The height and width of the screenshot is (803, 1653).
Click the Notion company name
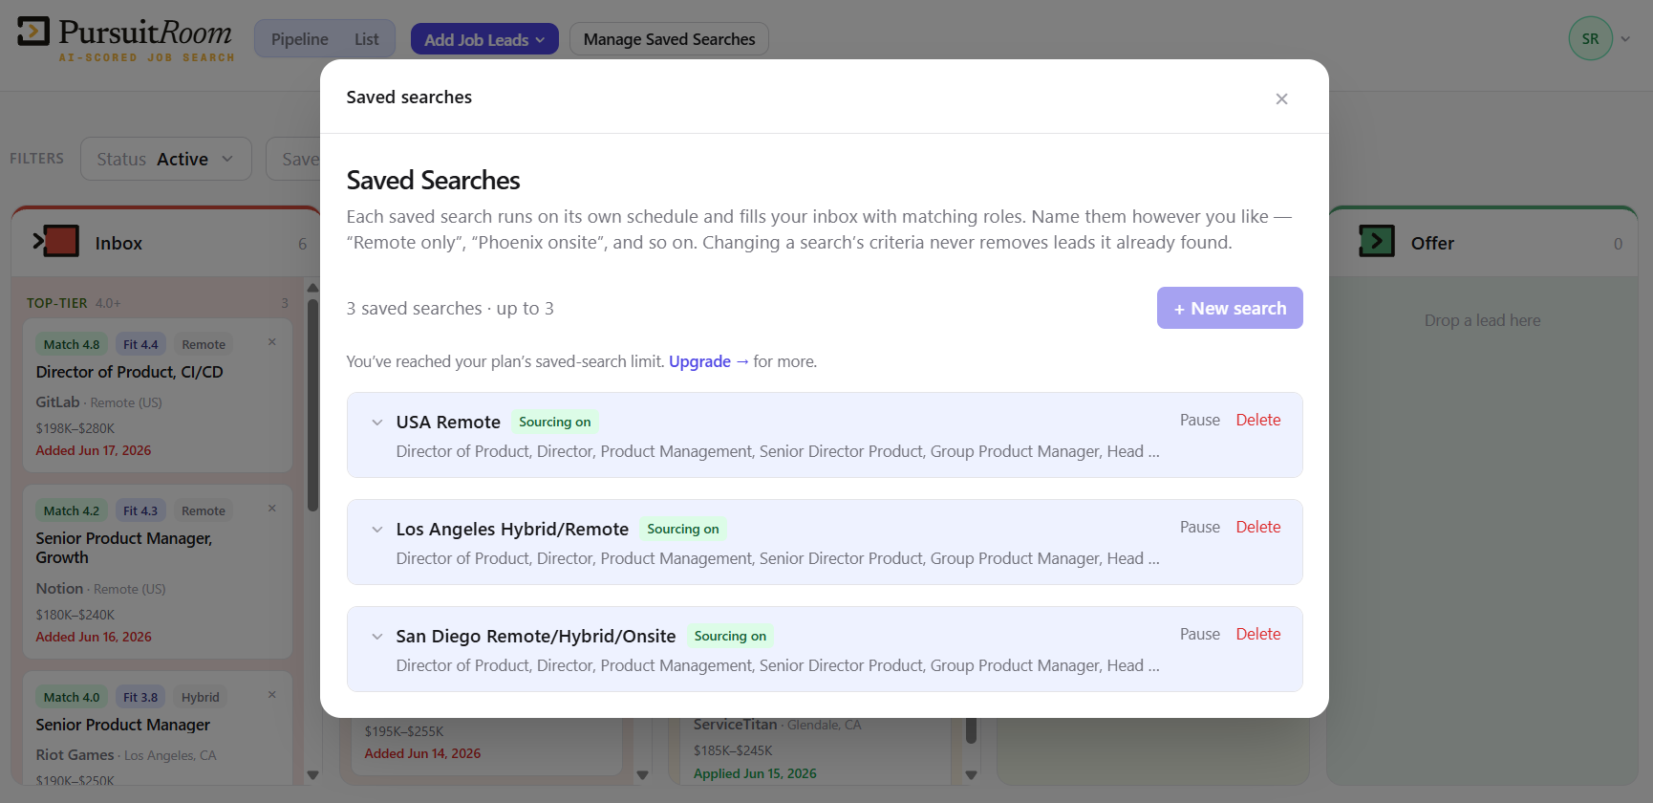tap(59, 589)
